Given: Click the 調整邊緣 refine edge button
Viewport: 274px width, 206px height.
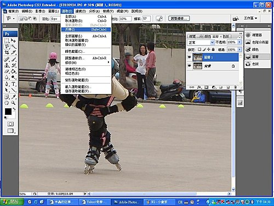Looking at the screenshot, I should (x=179, y=19).
